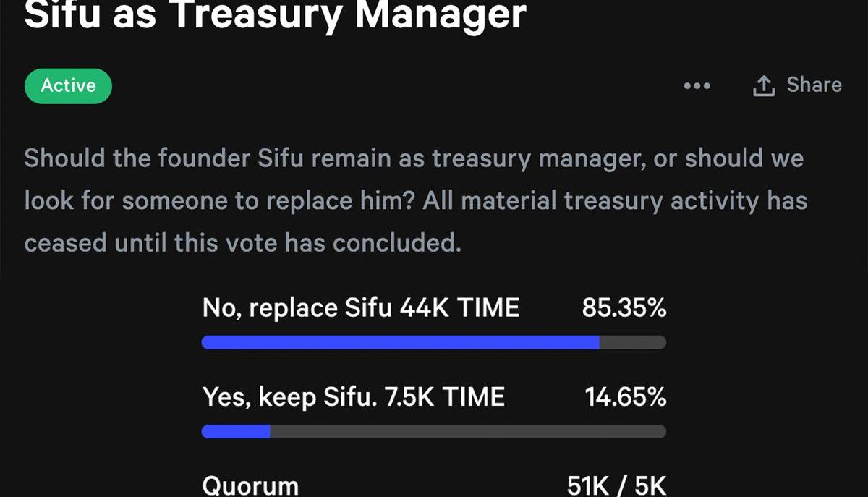Click the grey unfilled part of the "Yes, keep Sifu." bar

pyautogui.click(x=467, y=431)
